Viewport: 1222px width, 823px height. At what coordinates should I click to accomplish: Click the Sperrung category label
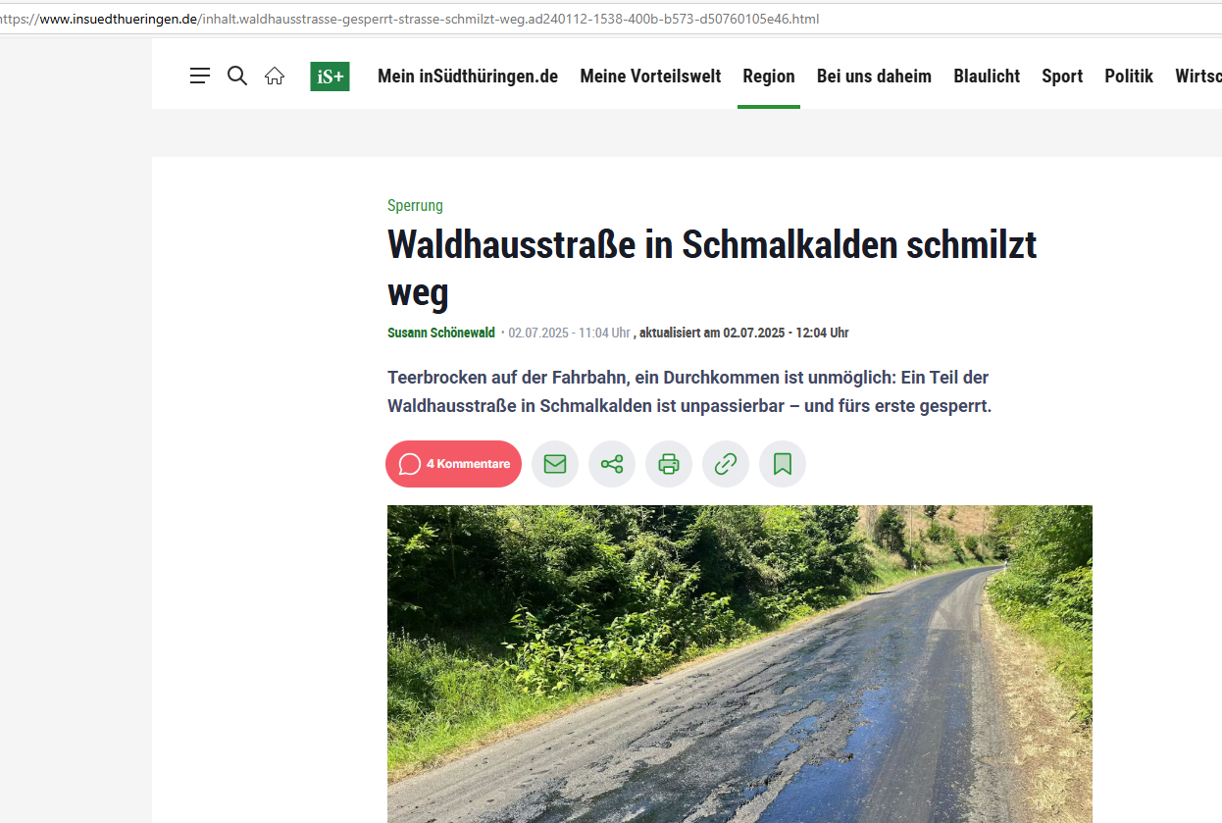[x=415, y=206]
